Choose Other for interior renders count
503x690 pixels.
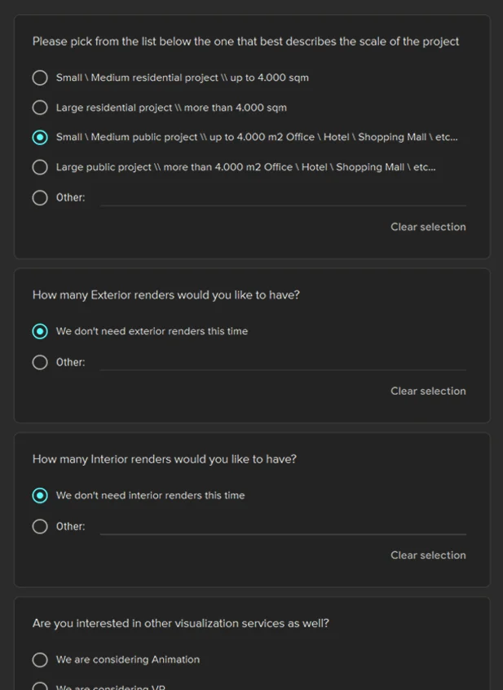[40, 526]
